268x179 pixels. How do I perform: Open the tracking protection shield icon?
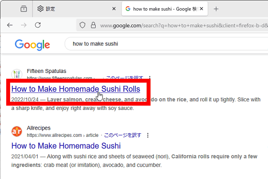pyautogui.click(x=82, y=25)
